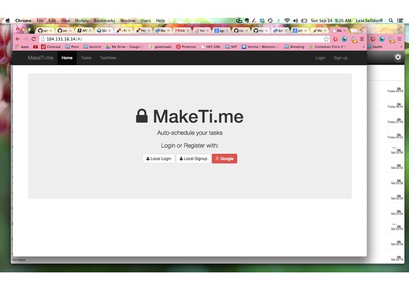
Task: Open the Apple menu
Action: point(8,21)
